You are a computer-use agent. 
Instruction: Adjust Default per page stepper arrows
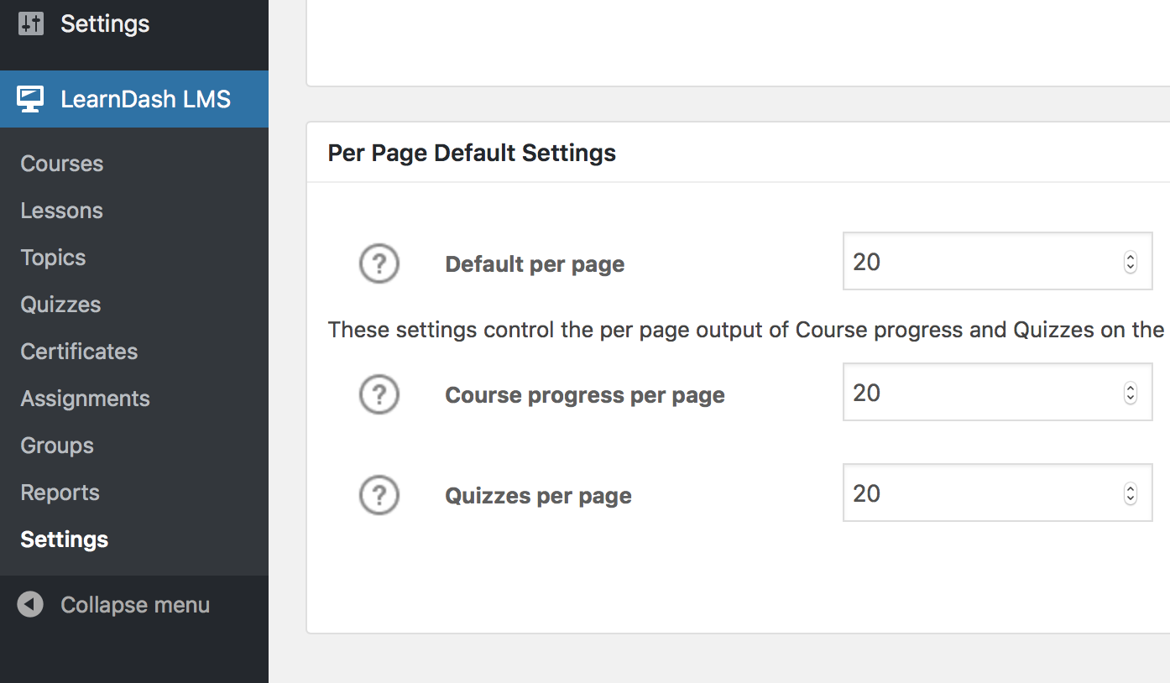(1130, 262)
